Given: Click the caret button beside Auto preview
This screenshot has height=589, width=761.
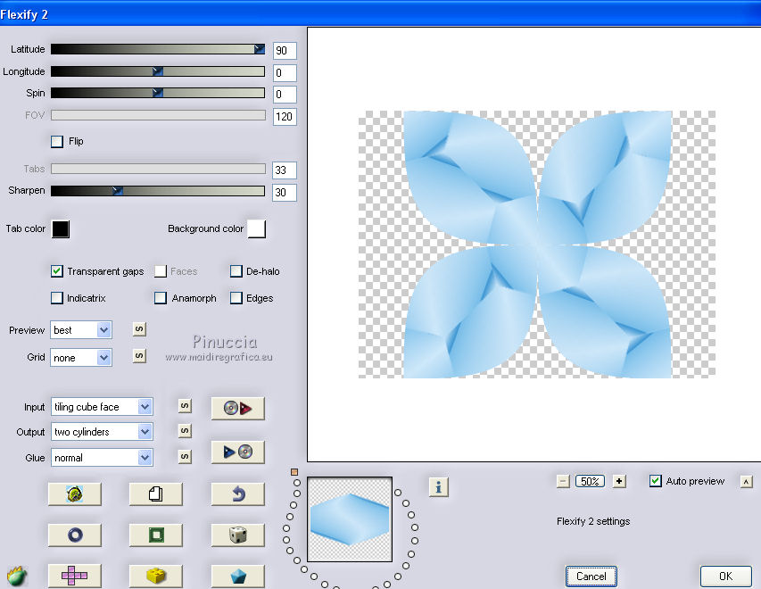Looking at the screenshot, I should coord(747,481).
